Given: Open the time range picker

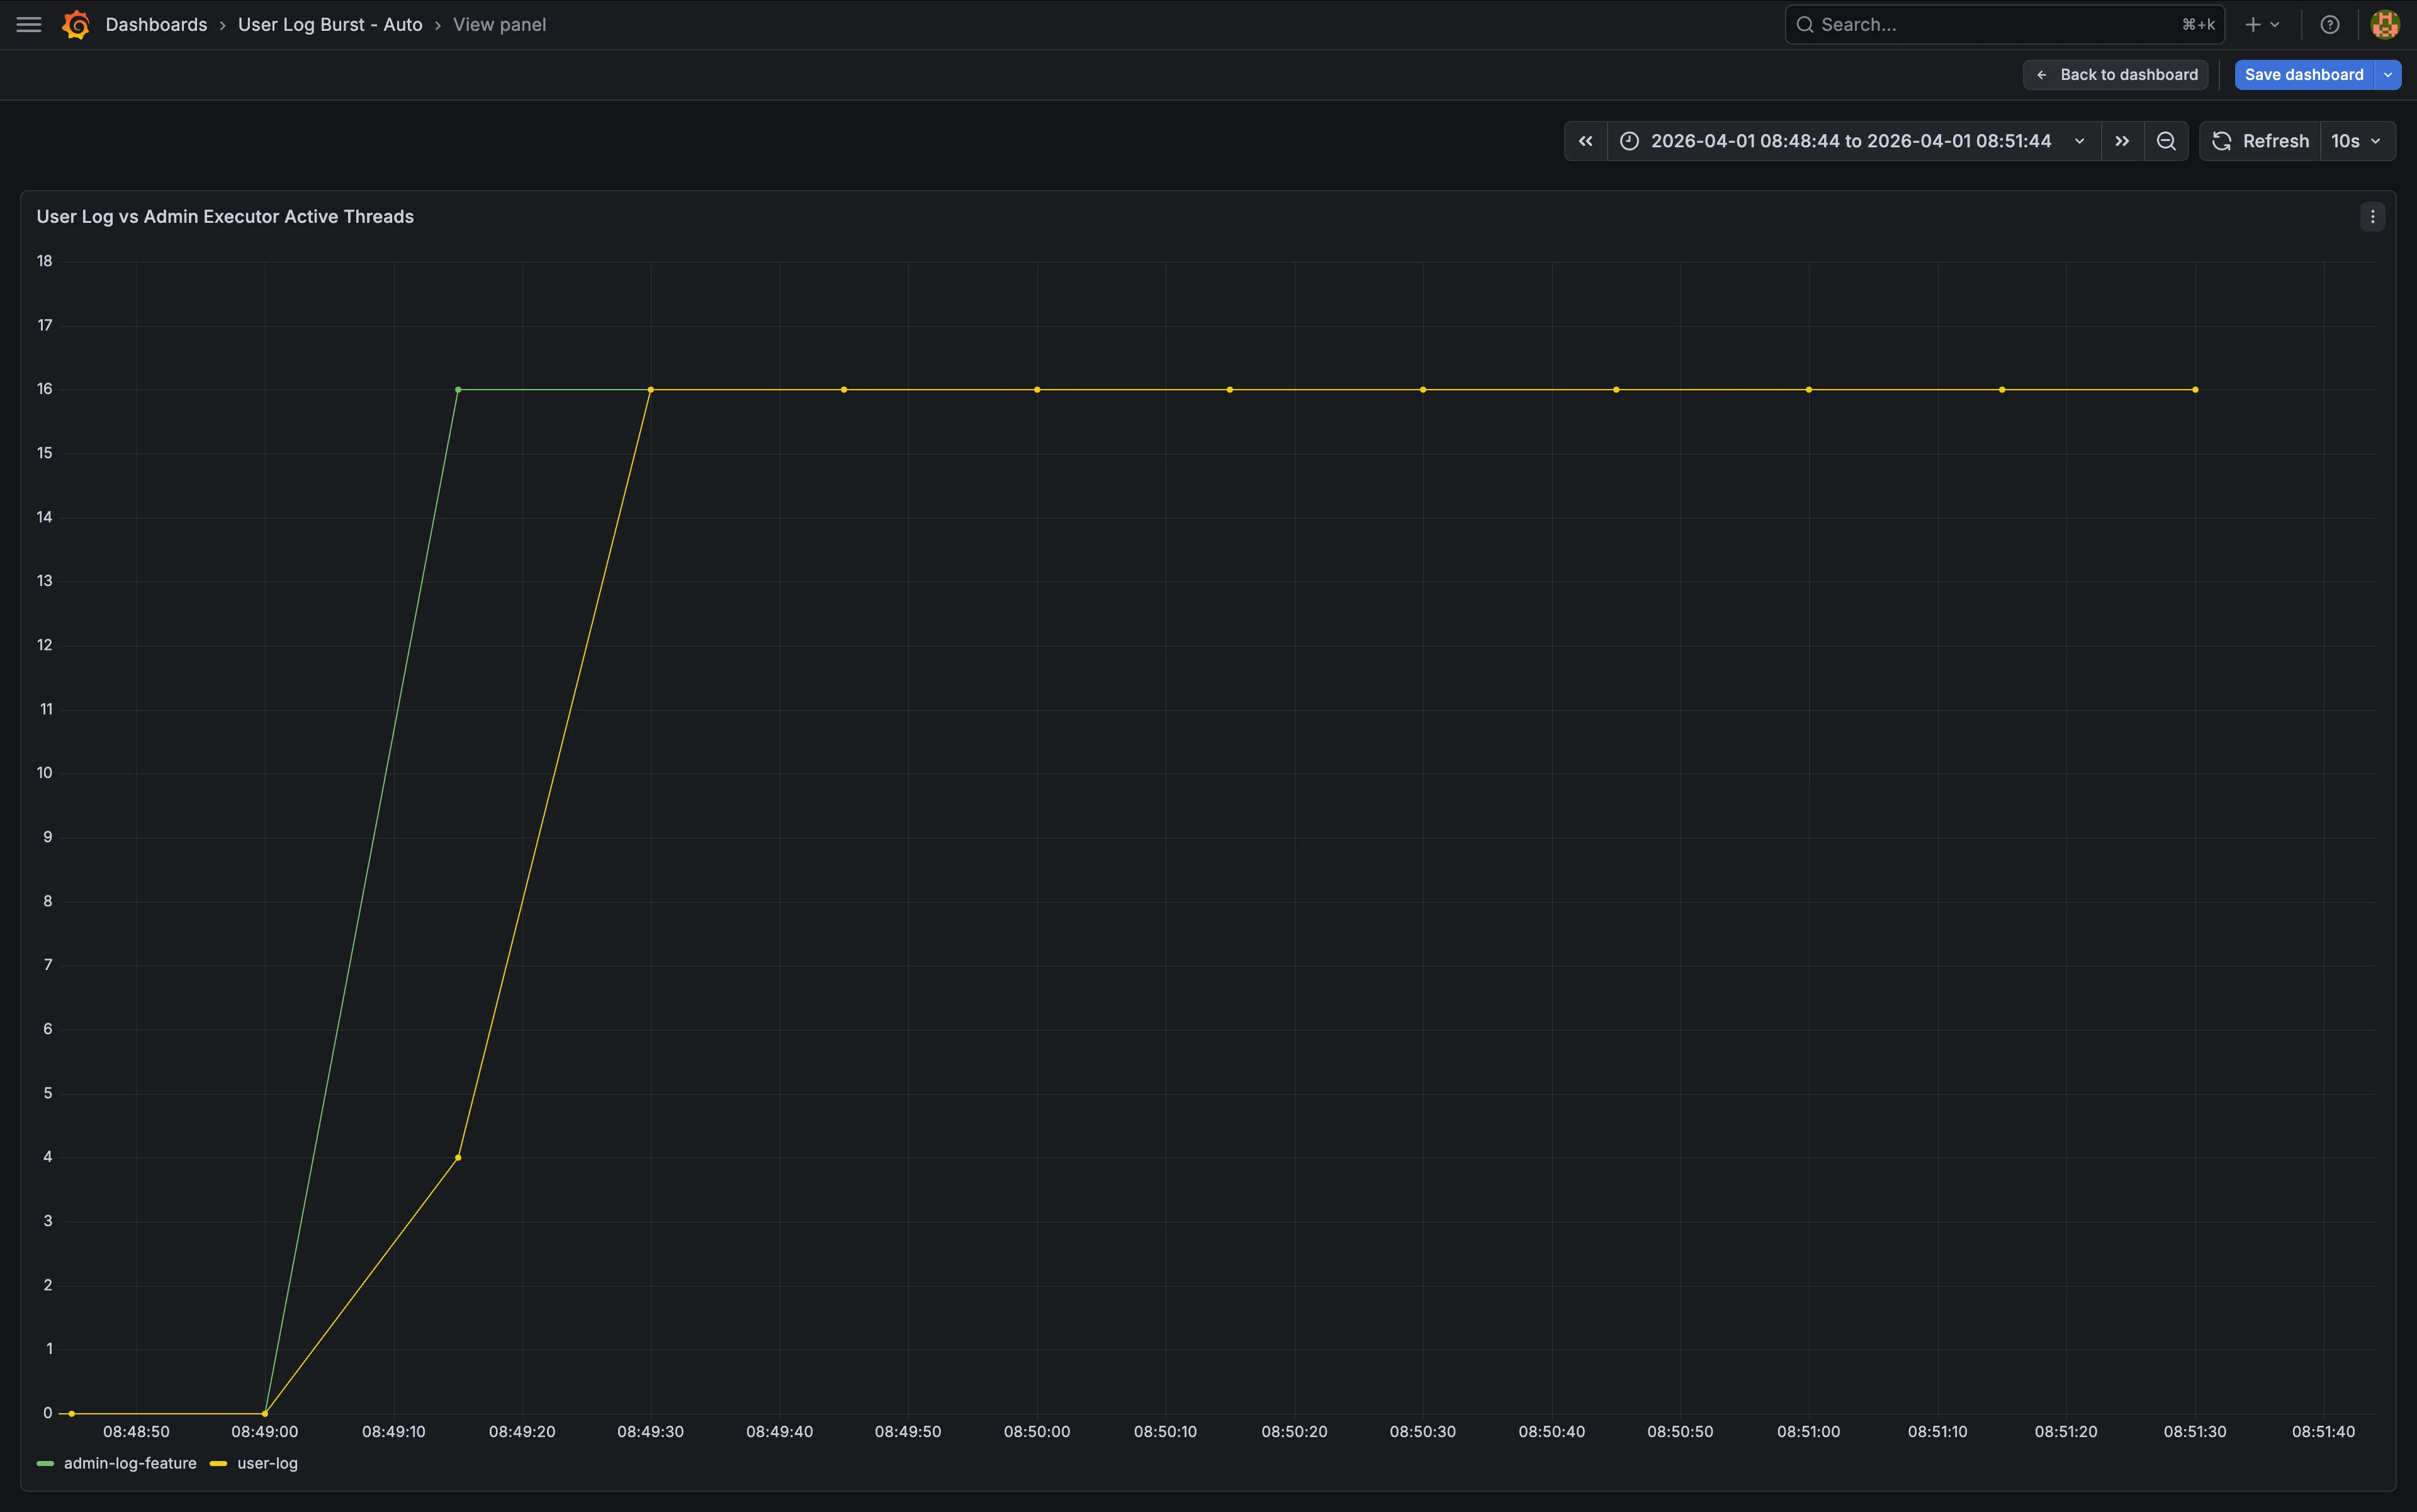Looking at the screenshot, I should pos(1853,141).
